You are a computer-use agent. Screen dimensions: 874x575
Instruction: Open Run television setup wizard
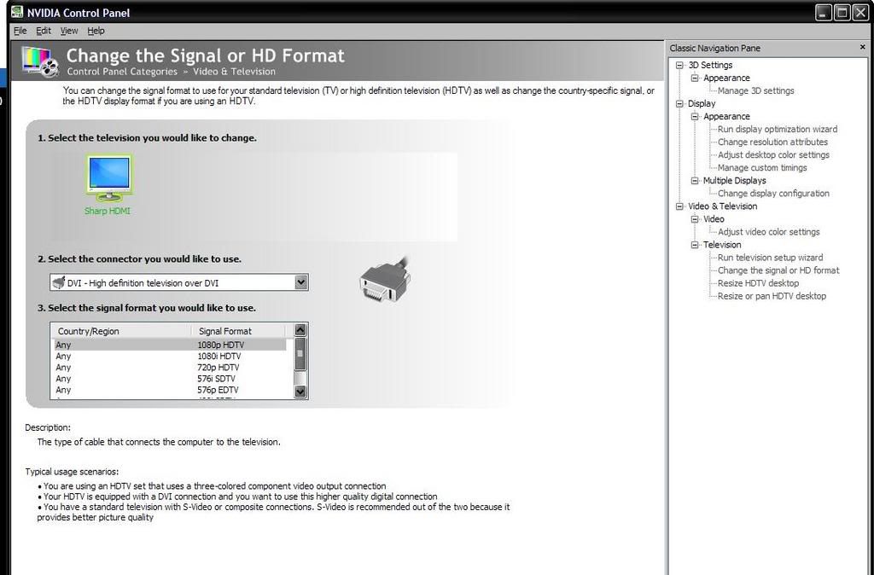(x=771, y=258)
